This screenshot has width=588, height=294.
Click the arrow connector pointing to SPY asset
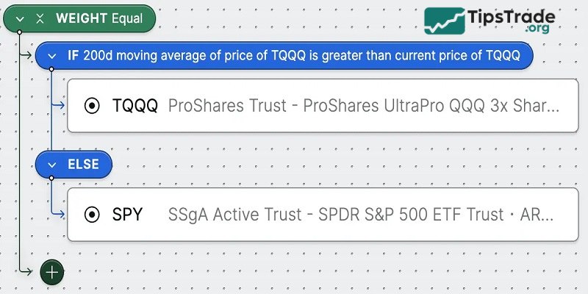(x=59, y=215)
